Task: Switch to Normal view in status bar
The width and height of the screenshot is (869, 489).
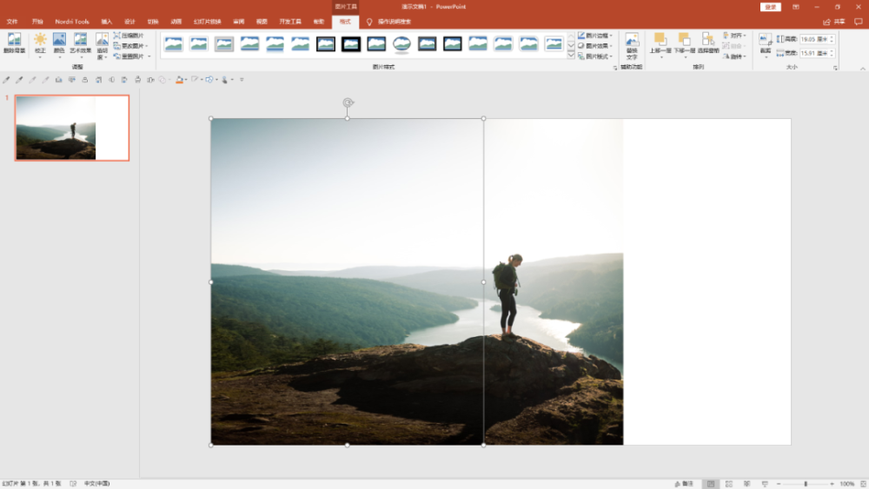Action: [711, 484]
